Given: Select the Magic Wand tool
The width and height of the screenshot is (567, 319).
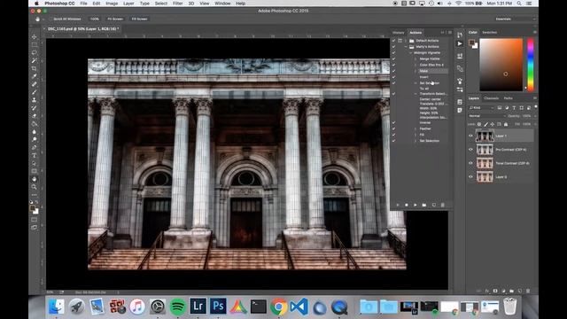Looking at the screenshot, I should pyautogui.click(x=35, y=61).
